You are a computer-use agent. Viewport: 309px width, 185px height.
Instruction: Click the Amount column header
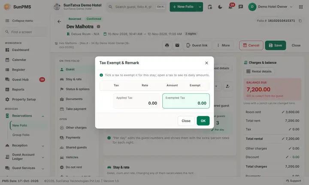point(172,85)
